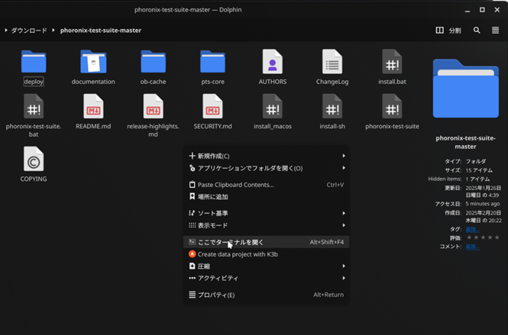Viewport: 508px width, 335px height.
Task: Minimize the Dolphin window
Action: [x=467, y=10]
